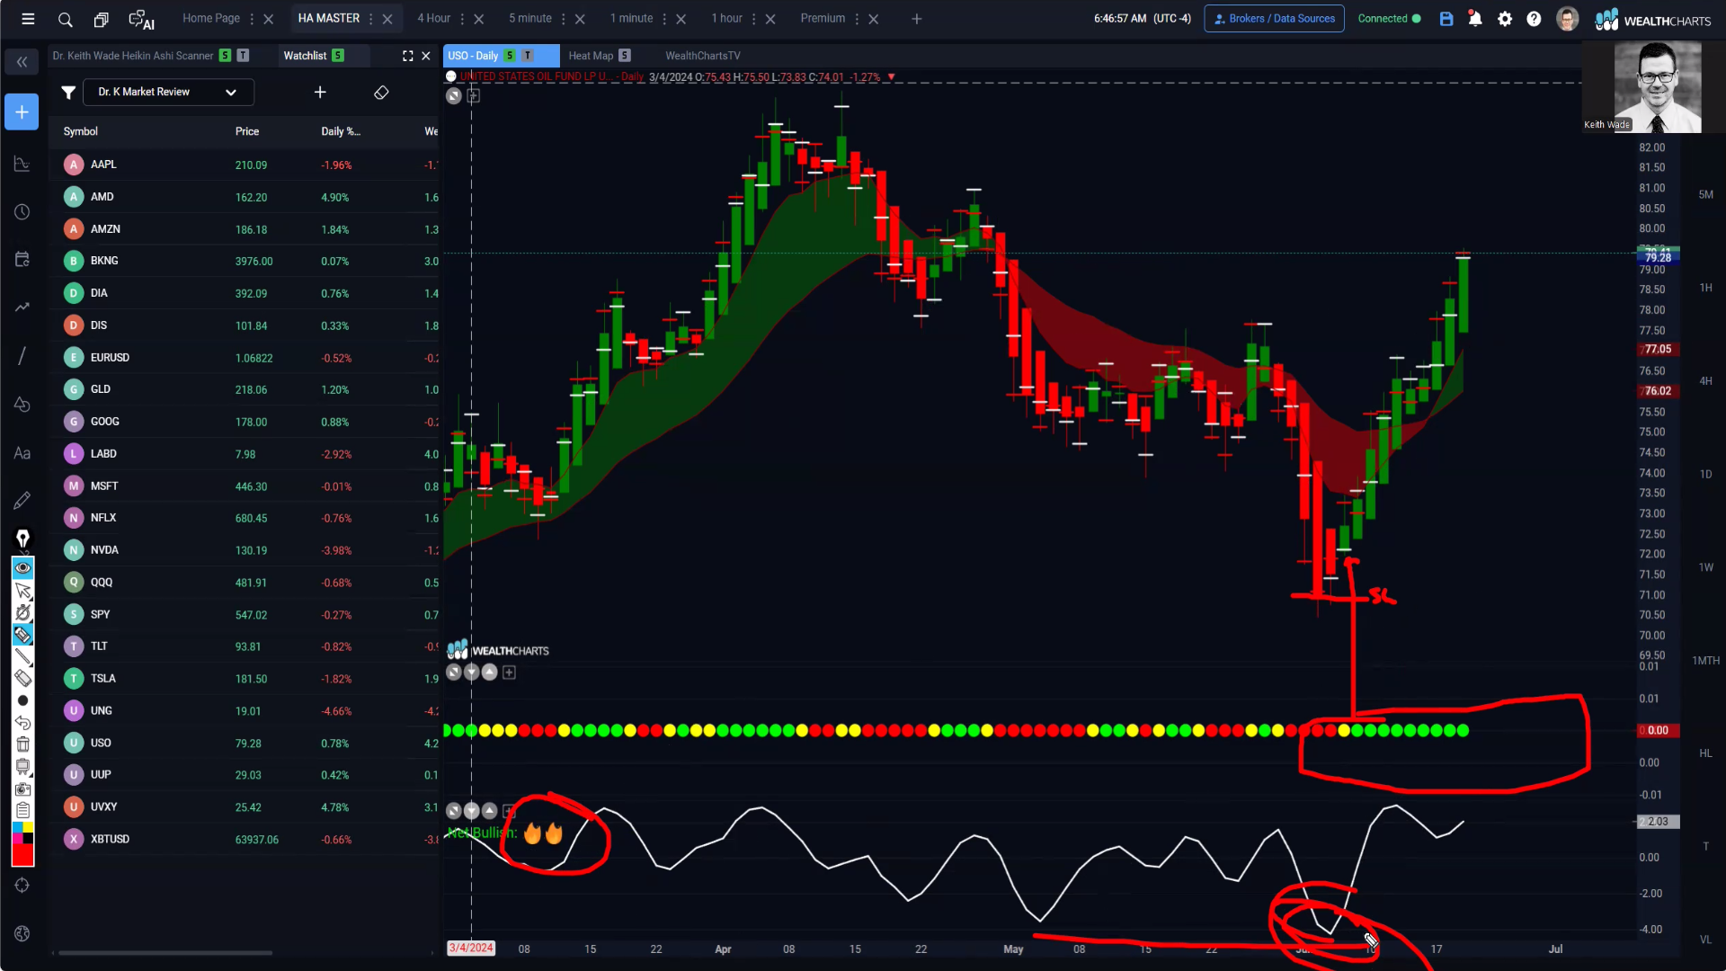Select the arrow pointer in annotation palette
The width and height of the screenshot is (1726, 971).
click(23, 591)
